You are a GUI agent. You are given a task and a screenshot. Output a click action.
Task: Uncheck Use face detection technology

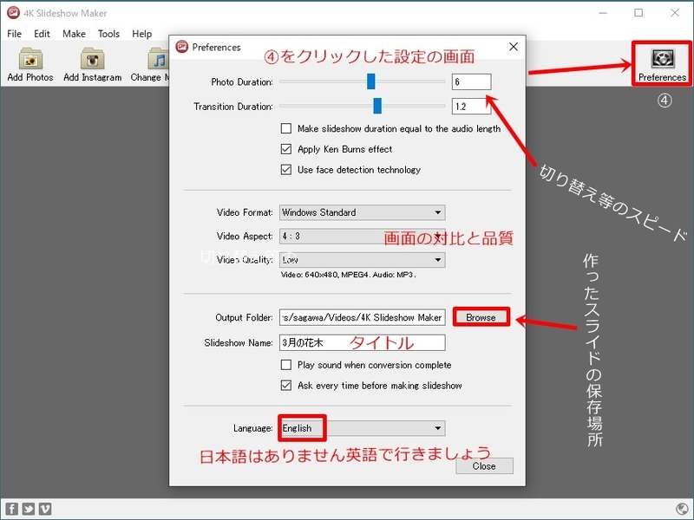(x=286, y=169)
